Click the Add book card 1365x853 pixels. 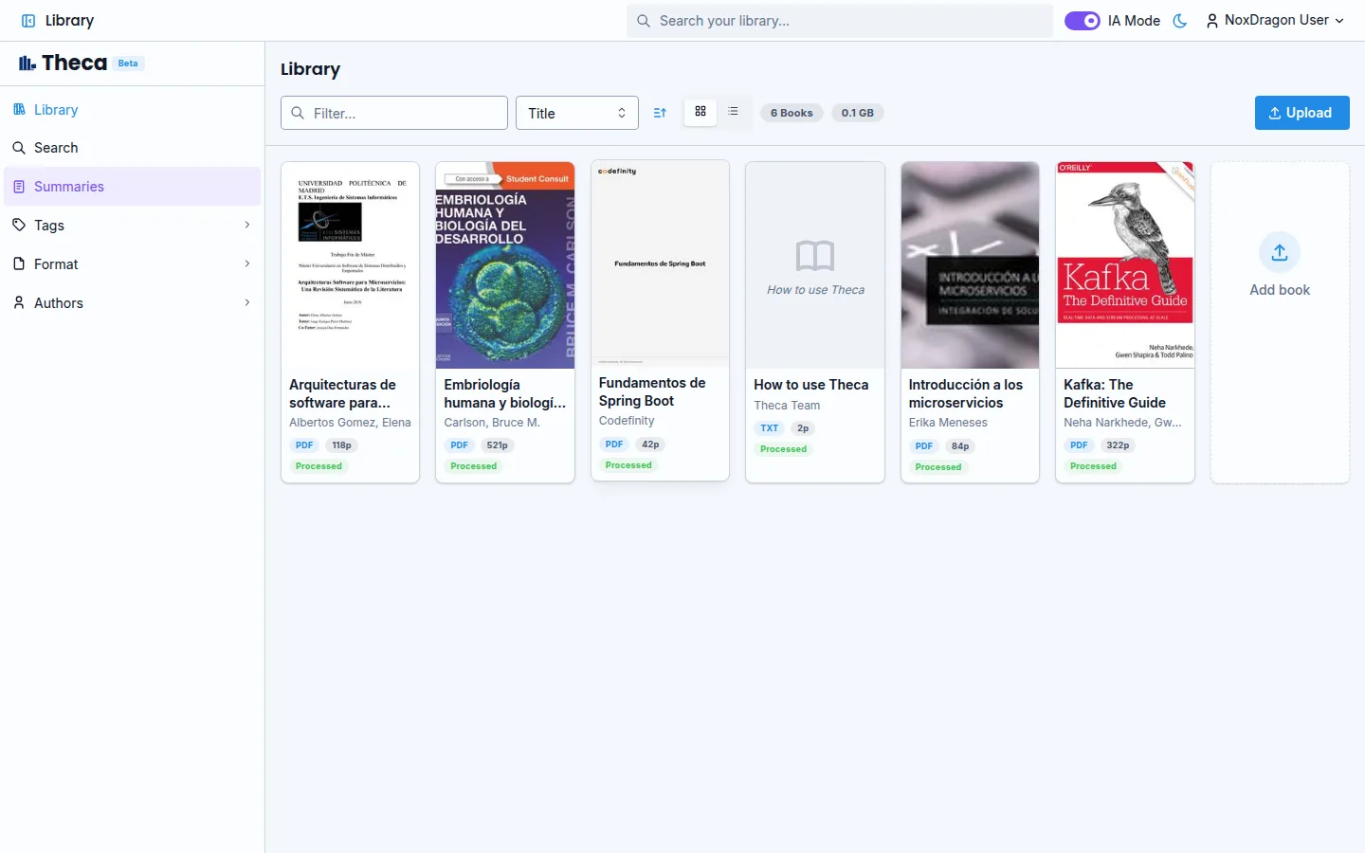click(1280, 322)
